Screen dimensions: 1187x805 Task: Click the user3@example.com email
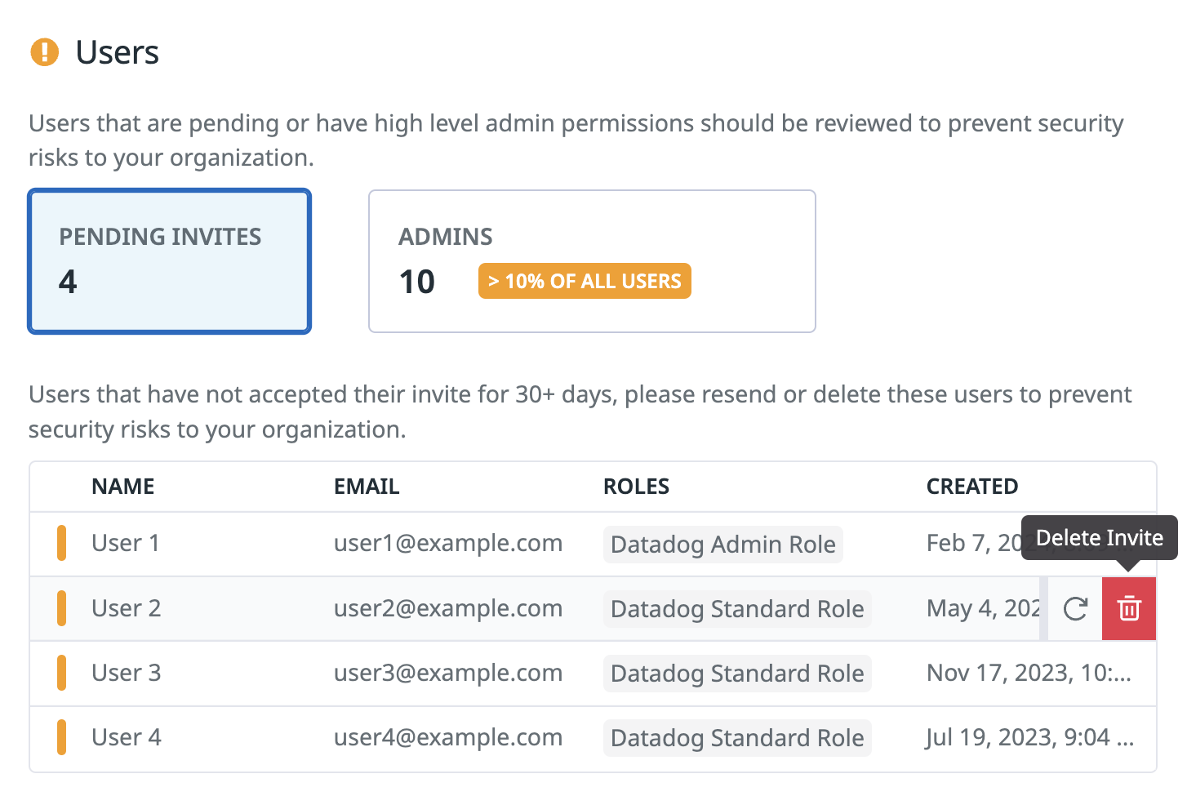(448, 673)
